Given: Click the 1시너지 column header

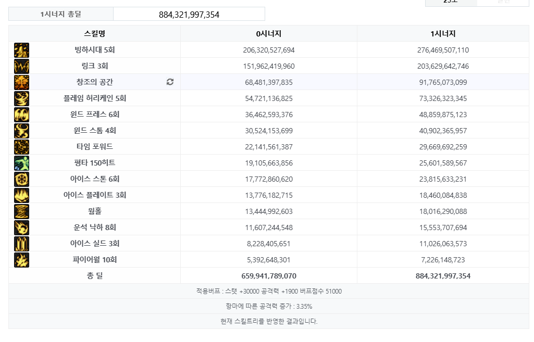Looking at the screenshot, I should [x=443, y=34].
